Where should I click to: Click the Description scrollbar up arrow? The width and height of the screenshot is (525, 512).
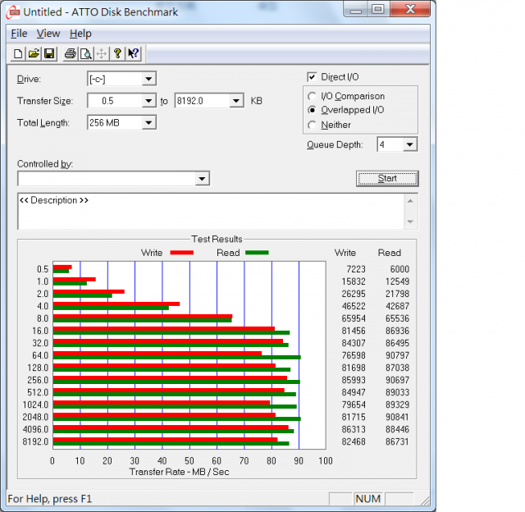coord(410,201)
